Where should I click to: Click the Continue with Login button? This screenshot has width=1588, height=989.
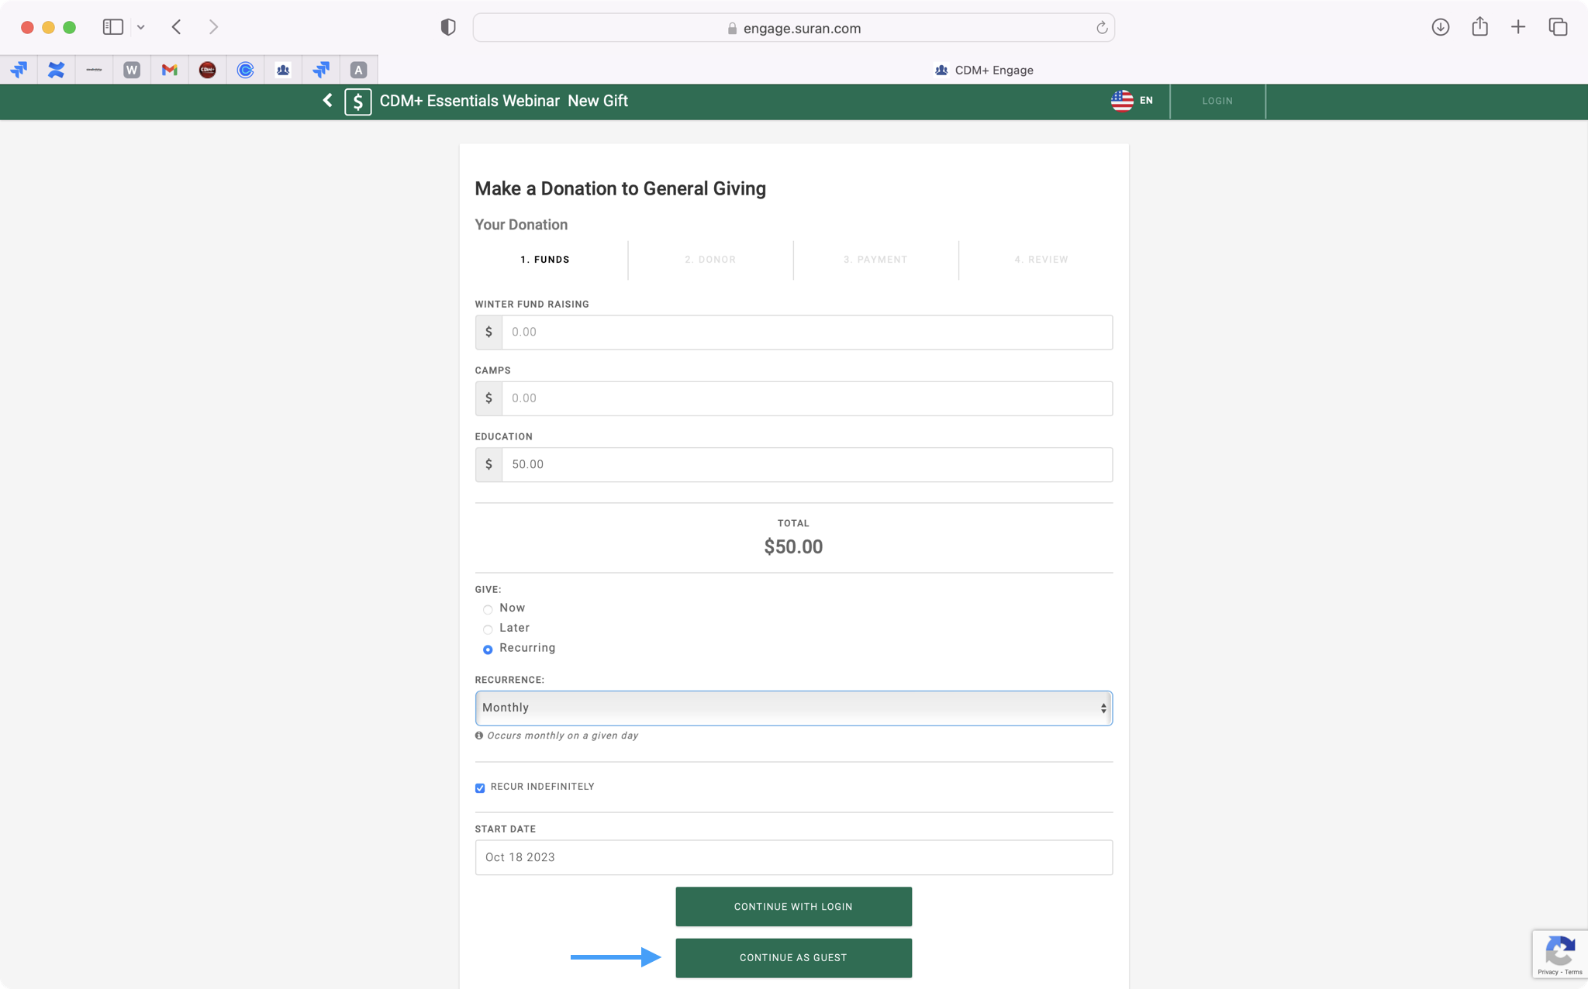(793, 907)
